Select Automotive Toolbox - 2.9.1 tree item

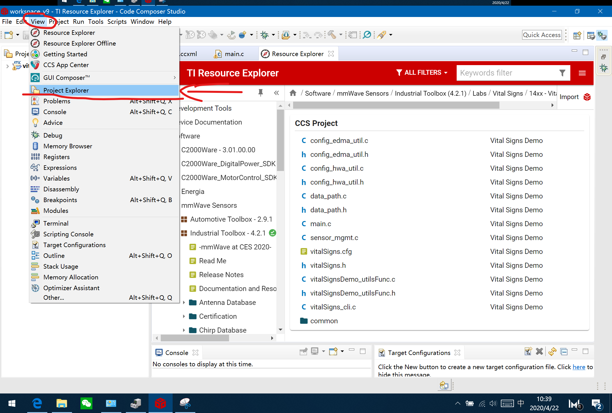coord(231,219)
